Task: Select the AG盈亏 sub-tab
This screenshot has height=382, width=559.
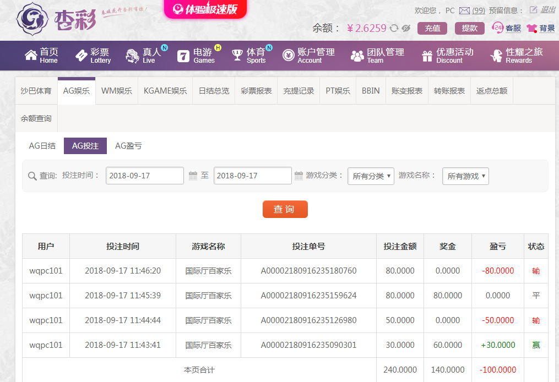Action: [128, 146]
